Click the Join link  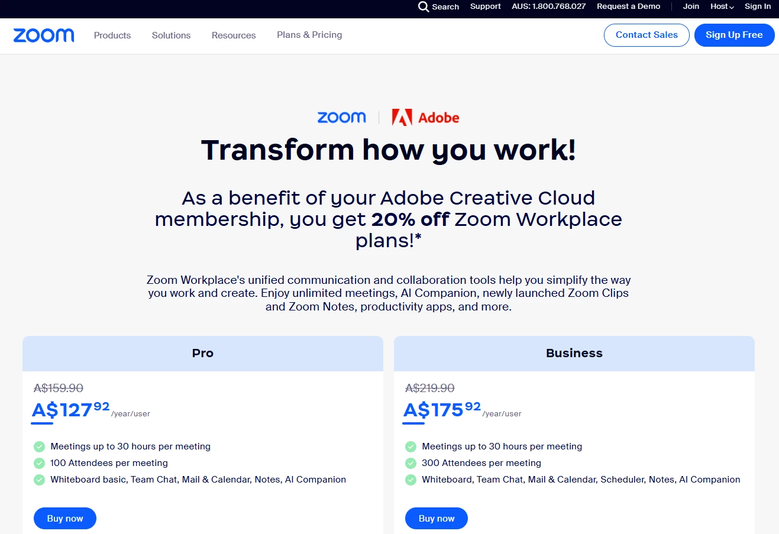pos(691,7)
